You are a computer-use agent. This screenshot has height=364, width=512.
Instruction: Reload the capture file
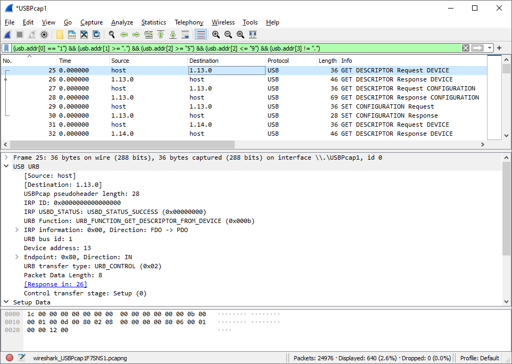(96, 35)
